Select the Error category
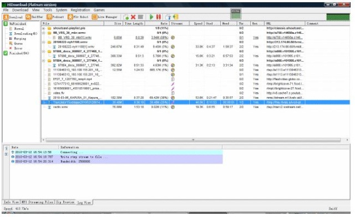 [x=16, y=48]
